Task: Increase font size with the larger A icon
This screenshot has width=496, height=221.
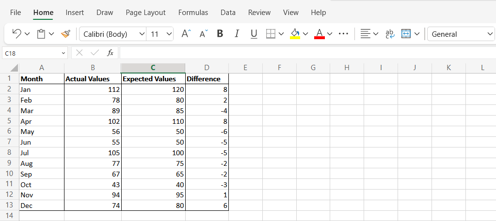Action: coord(186,33)
